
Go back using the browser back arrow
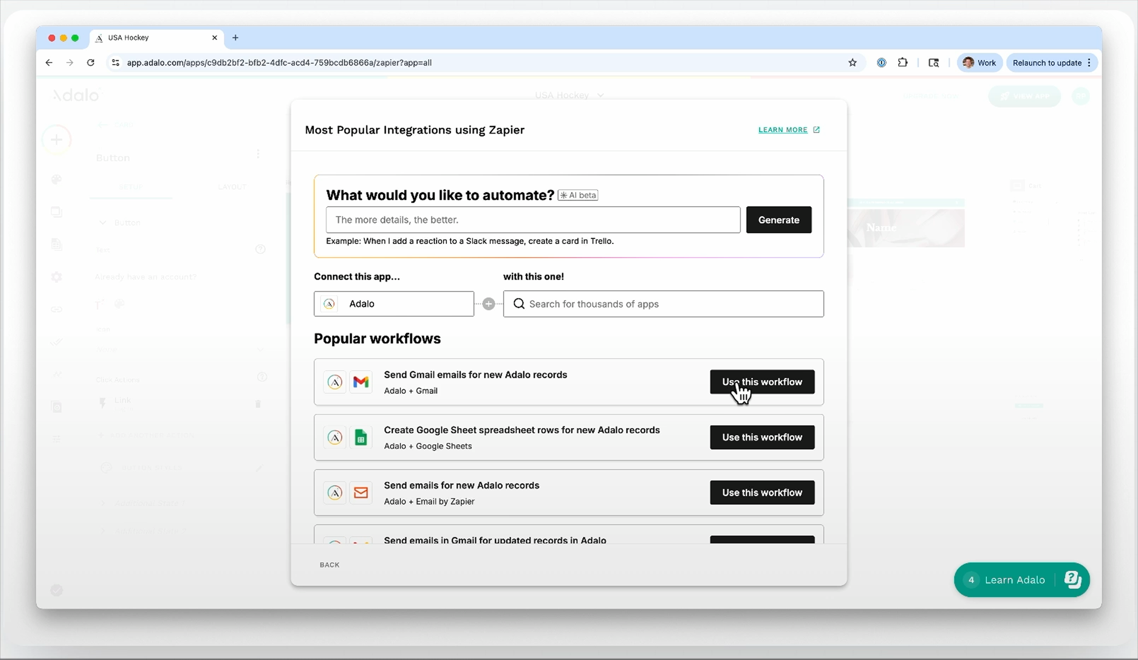pyautogui.click(x=49, y=63)
